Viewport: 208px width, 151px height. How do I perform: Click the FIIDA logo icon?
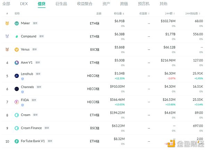(x=17, y=102)
